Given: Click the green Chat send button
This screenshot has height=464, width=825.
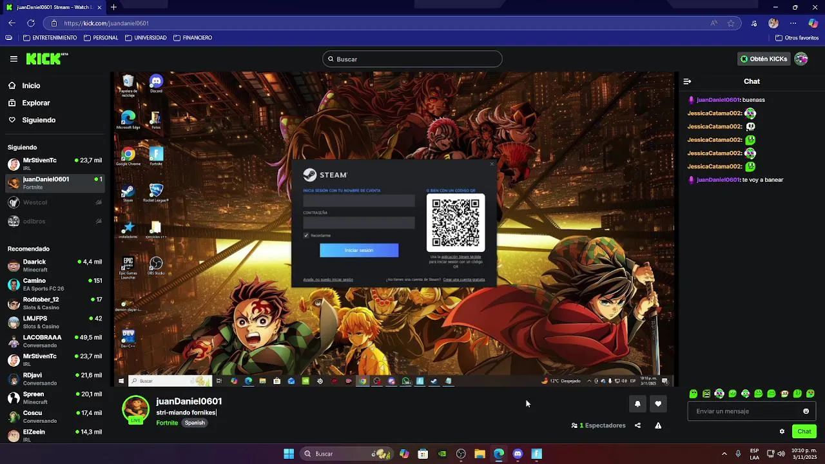Looking at the screenshot, I should point(804,431).
